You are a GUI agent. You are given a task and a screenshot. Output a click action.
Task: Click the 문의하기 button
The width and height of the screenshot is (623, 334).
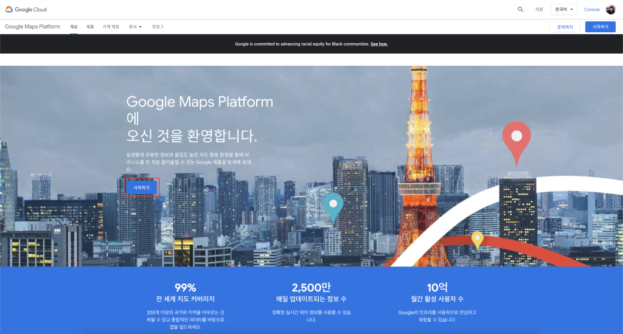[565, 27]
